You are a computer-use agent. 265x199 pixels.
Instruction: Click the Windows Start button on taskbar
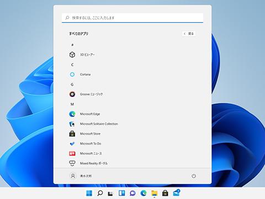pyautogui.click(x=89, y=193)
